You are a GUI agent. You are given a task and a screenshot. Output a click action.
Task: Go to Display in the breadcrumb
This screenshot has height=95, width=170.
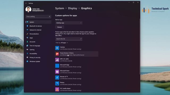point(73,8)
